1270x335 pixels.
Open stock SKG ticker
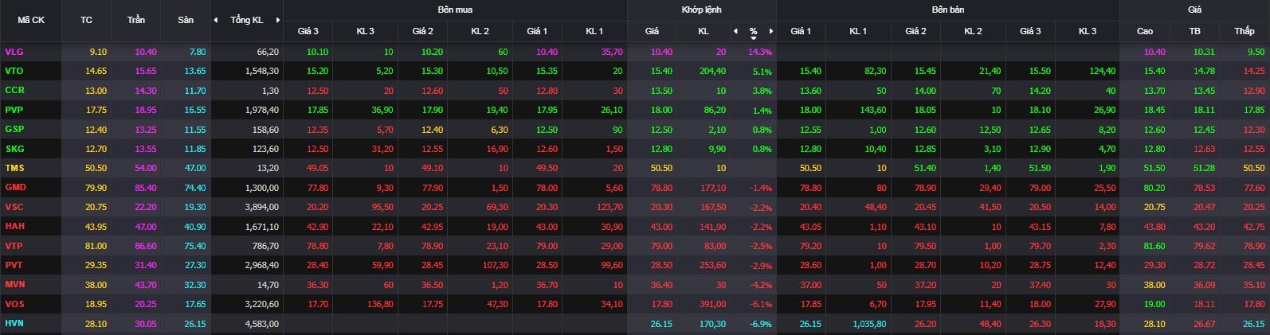click(14, 149)
